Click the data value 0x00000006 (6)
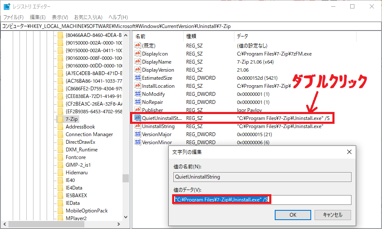The height and width of the screenshot is (229, 382). point(253,142)
